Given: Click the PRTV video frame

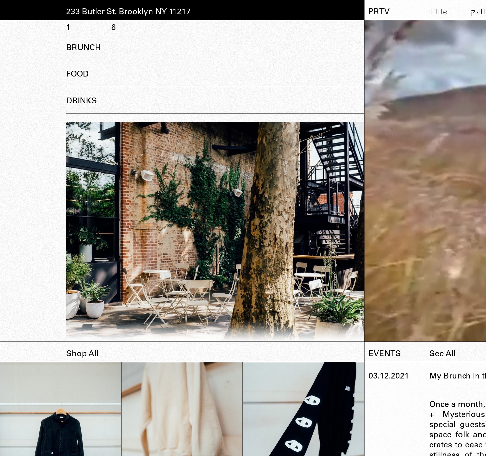Looking at the screenshot, I should tap(425, 180).
